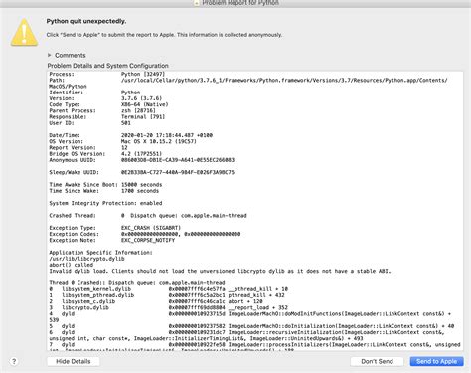Viewport: 471px width, 373px height.
Task: Select the Bridge OS Version 4.2 line
Action: [105, 154]
